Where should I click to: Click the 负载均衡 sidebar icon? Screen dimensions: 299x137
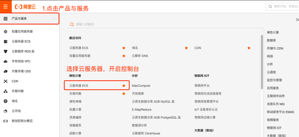(x=6, y=91)
